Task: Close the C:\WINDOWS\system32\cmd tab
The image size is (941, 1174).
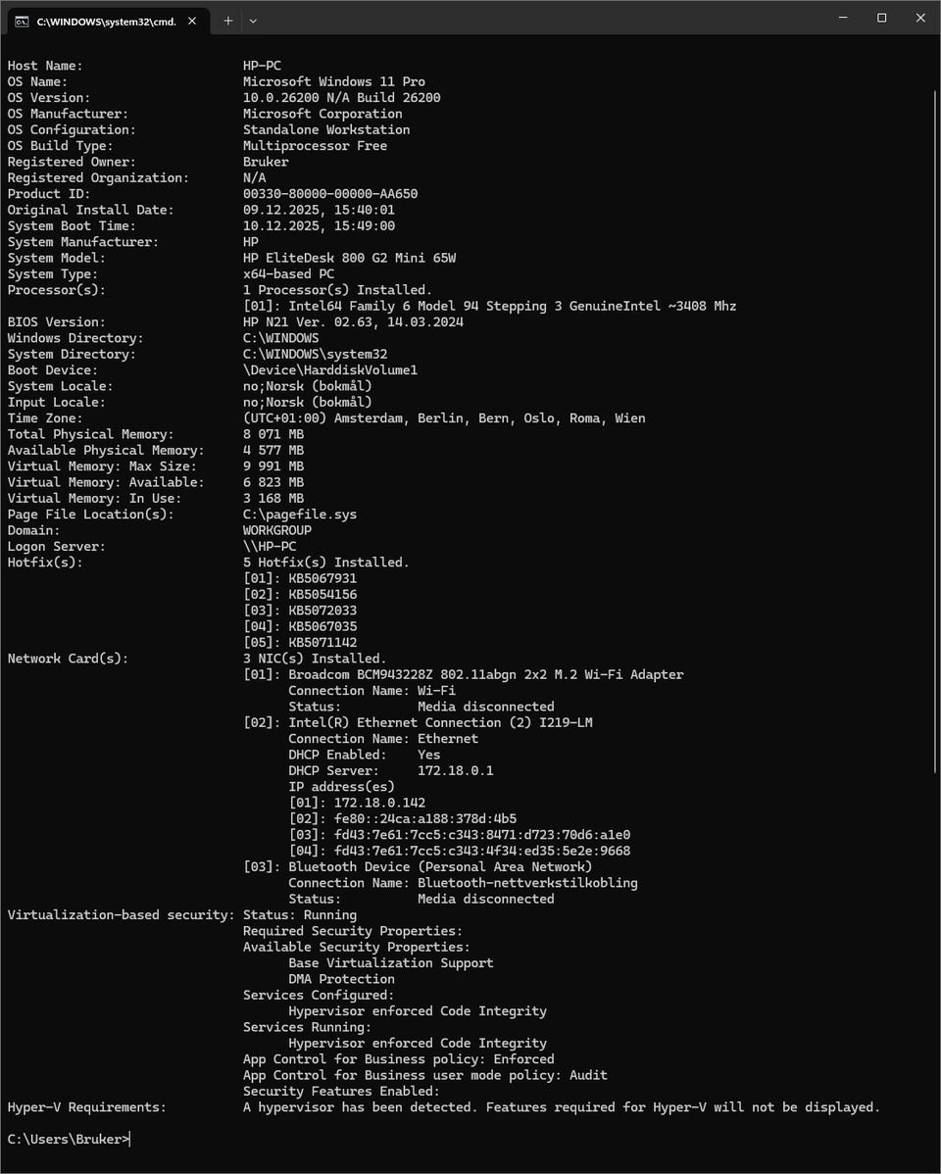Action: pyautogui.click(x=194, y=21)
